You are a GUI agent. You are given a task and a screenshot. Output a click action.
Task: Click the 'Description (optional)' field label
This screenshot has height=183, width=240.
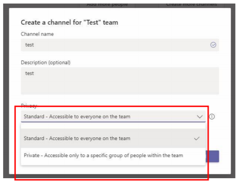coord(46,63)
